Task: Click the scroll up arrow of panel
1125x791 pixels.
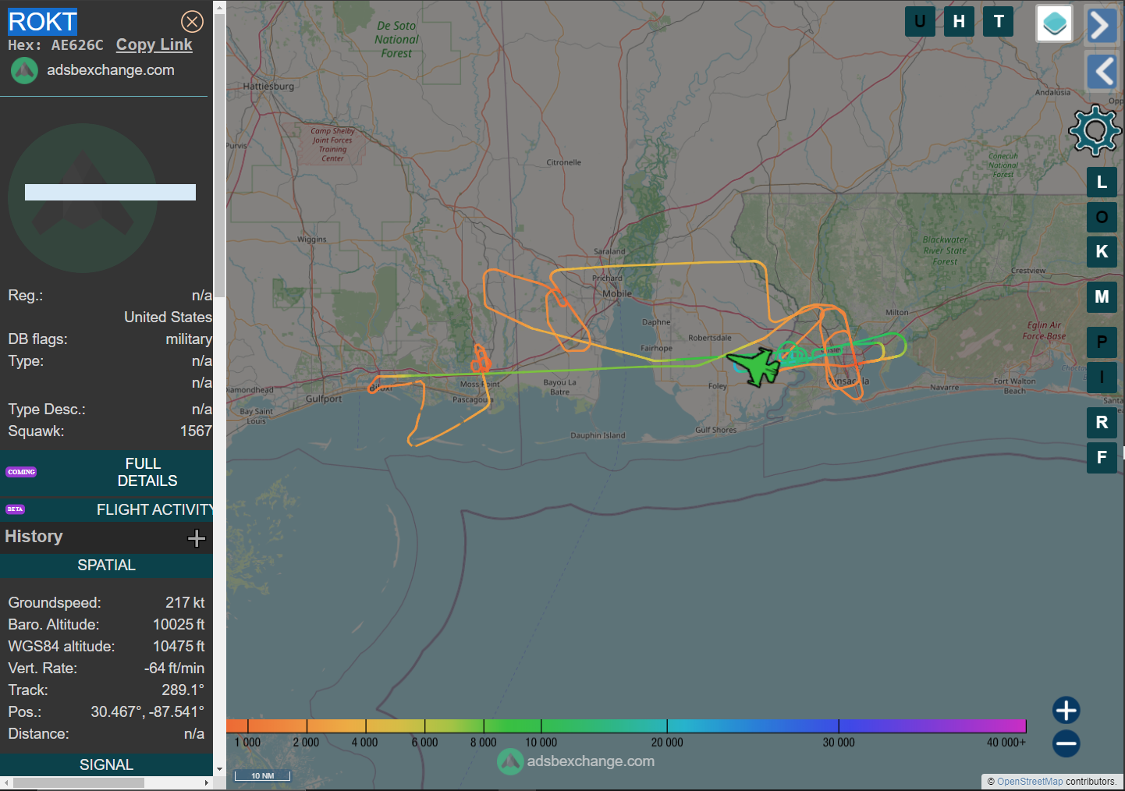Action: tap(219, 8)
